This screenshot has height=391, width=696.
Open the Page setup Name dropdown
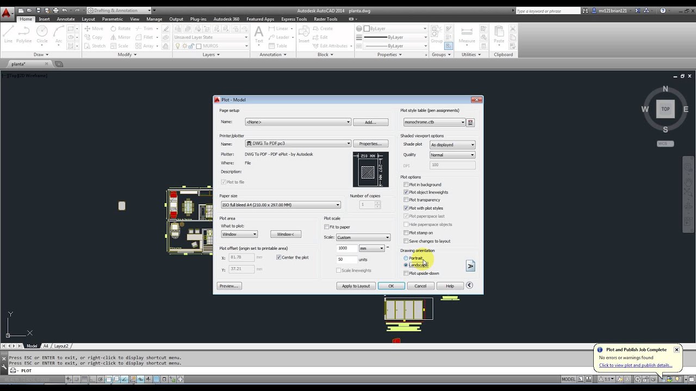click(x=298, y=122)
